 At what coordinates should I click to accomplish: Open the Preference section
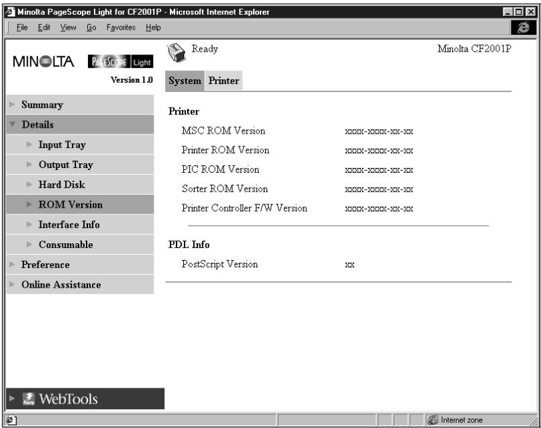[x=45, y=265]
